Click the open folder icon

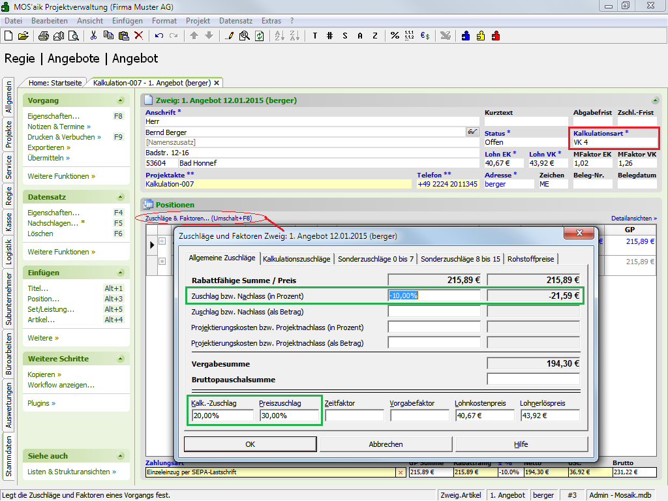(23, 36)
